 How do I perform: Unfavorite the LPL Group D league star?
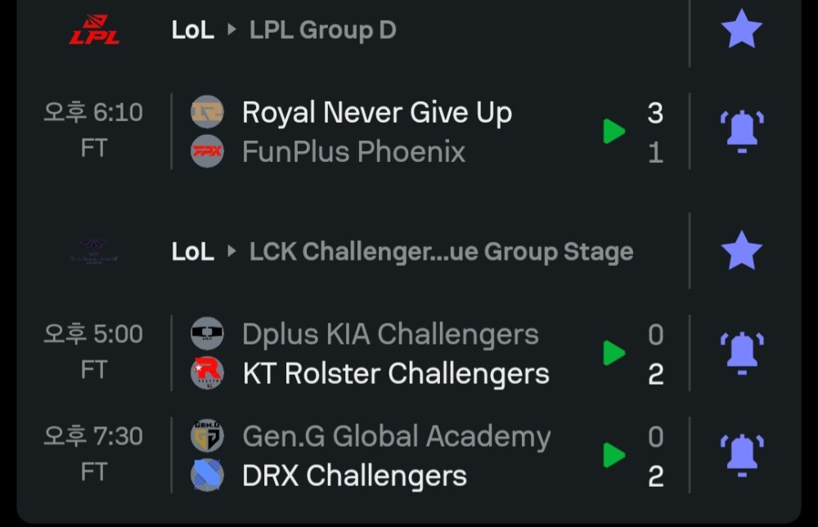(741, 29)
